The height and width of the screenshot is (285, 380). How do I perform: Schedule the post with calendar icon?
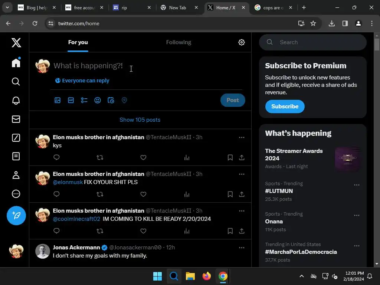coord(111,100)
